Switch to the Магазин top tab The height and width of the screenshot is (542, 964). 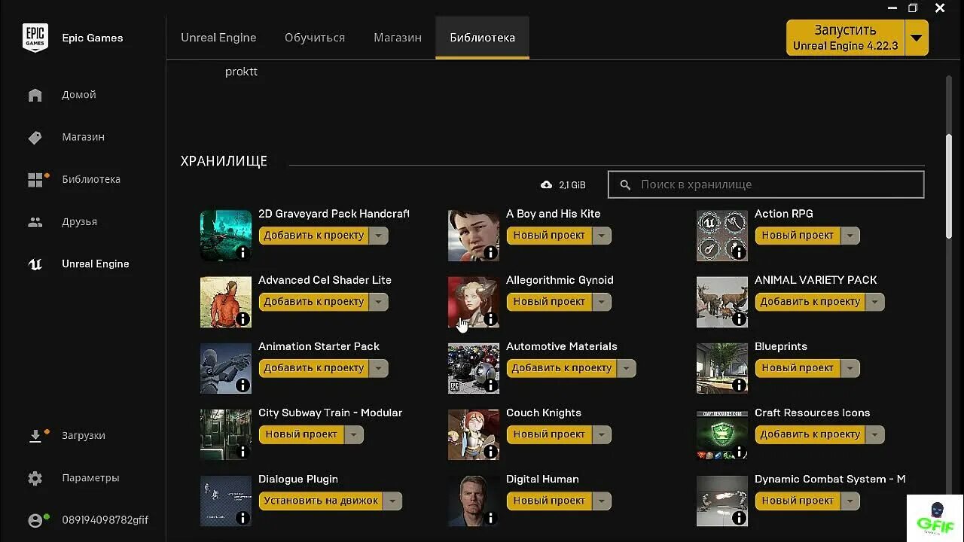click(398, 38)
